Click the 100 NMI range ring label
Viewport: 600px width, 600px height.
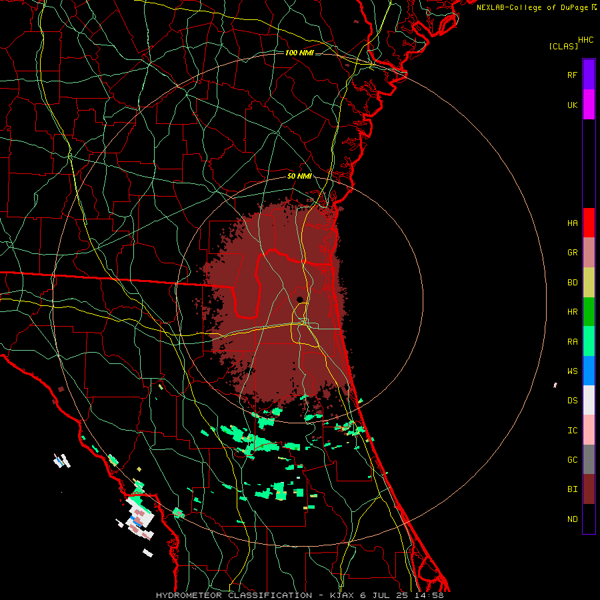pyautogui.click(x=299, y=53)
